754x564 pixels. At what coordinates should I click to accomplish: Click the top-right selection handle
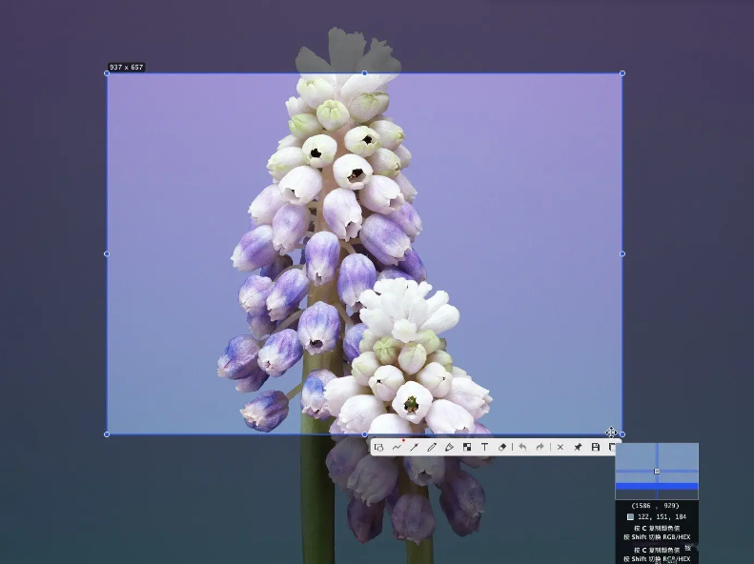pyautogui.click(x=622, y=73)
